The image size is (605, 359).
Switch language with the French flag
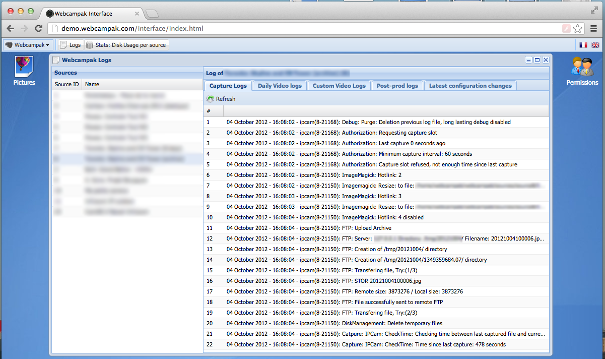pos(583,45)
